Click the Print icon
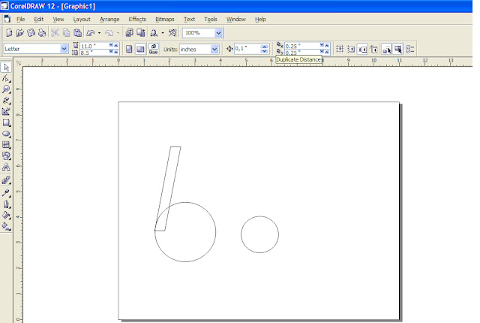 point(42,32)
